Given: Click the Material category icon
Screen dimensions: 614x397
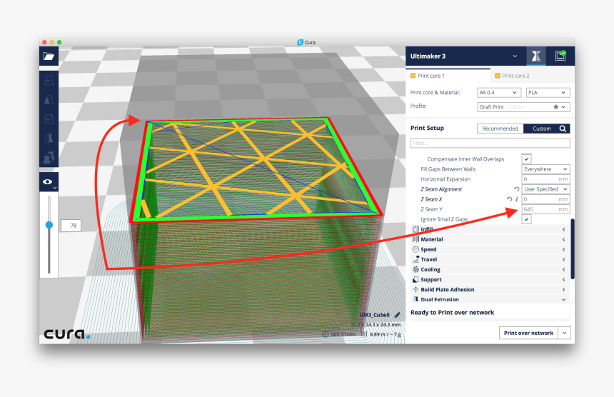Looking at the screenshot, I should 416,239.
